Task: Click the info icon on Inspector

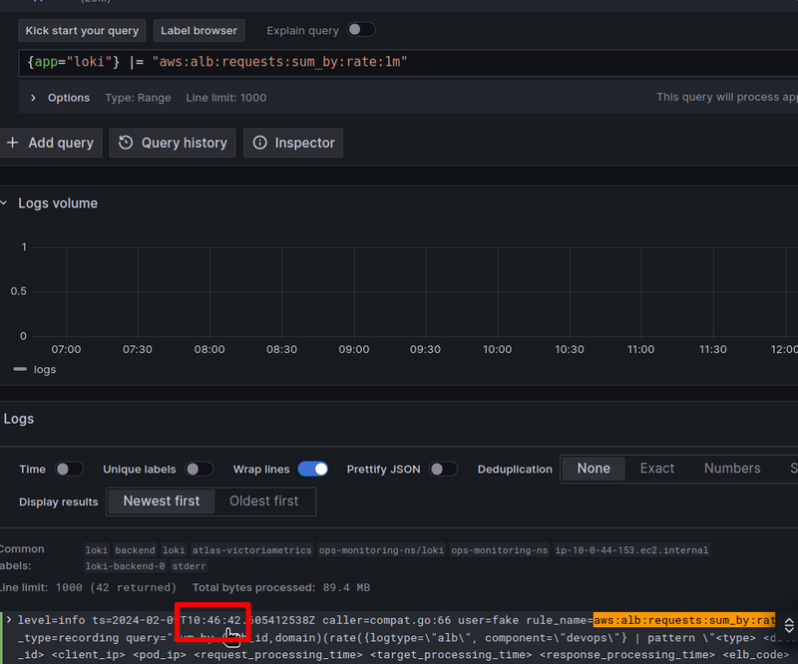Action: pos(259,143)
